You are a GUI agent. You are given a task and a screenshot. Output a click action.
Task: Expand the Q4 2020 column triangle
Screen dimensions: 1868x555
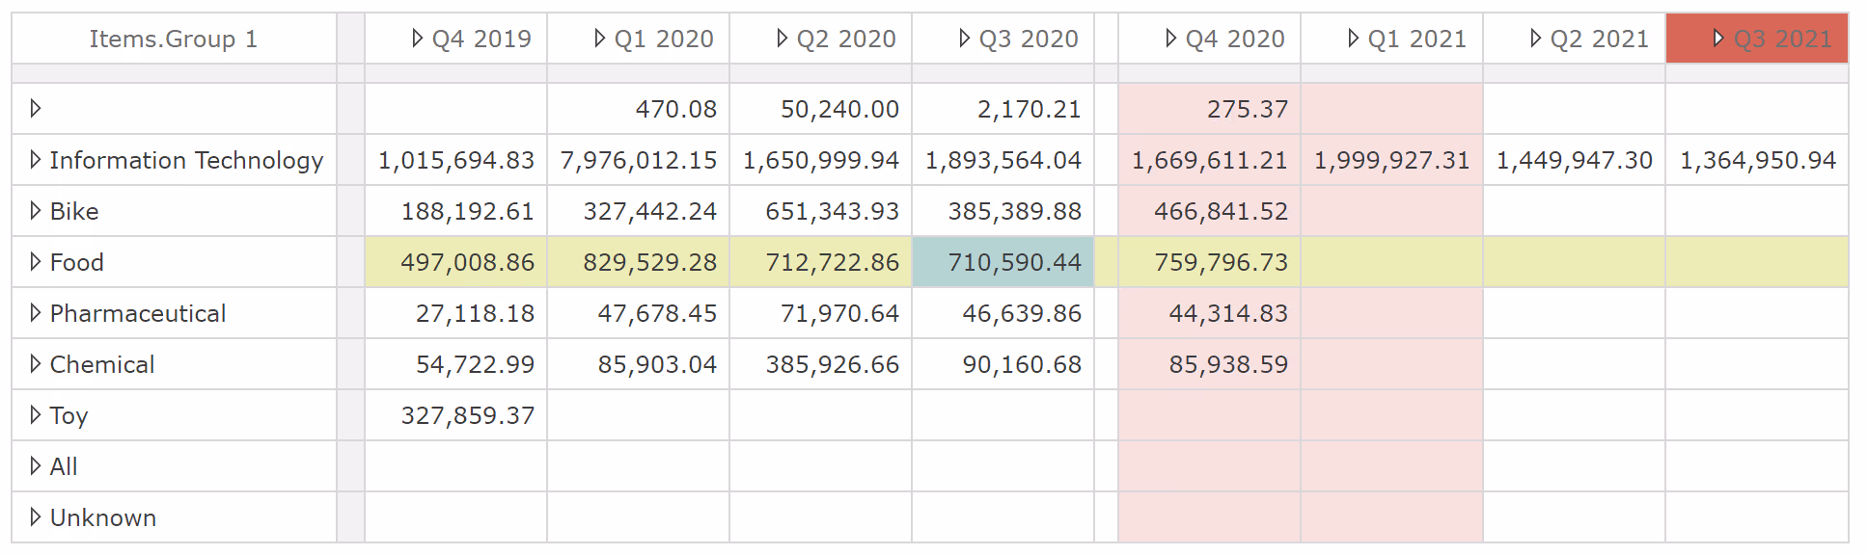1170,39
